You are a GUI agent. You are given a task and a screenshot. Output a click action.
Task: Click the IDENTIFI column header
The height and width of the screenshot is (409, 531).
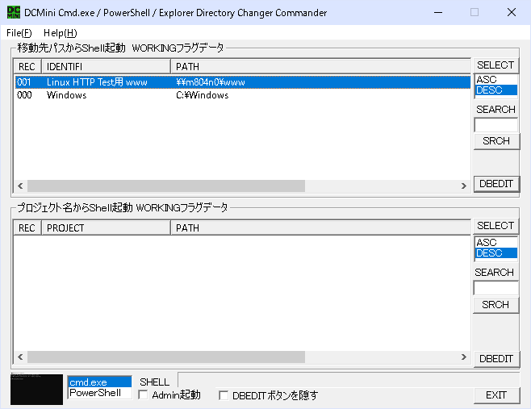pyautogui.click(x=105, y=66)
